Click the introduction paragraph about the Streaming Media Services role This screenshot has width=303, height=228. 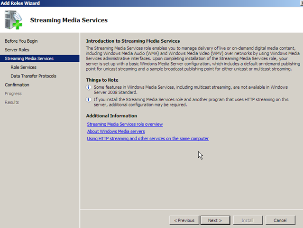[193, 58]
